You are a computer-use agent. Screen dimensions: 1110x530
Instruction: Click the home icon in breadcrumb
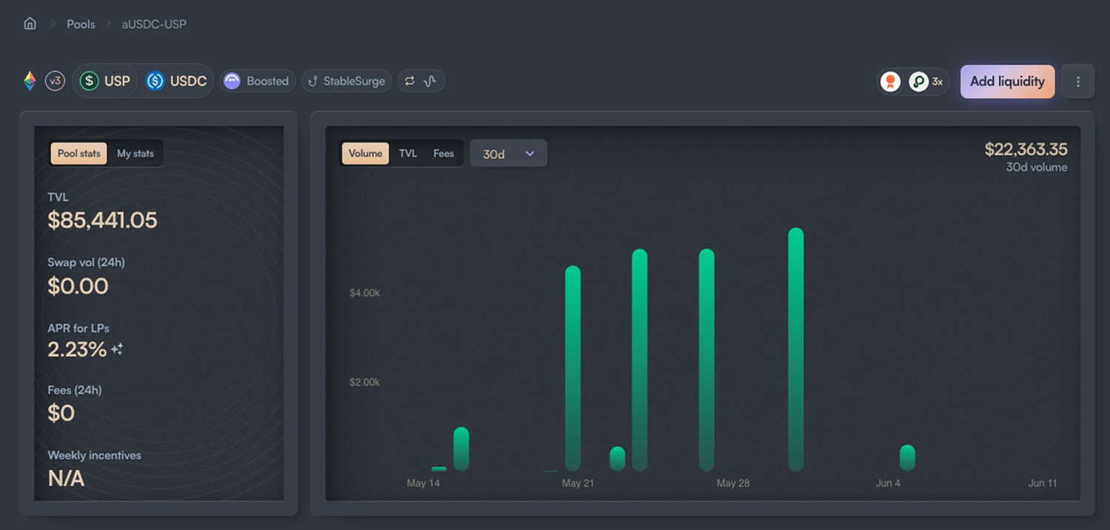pyautogui.click(x=30, y=24)
